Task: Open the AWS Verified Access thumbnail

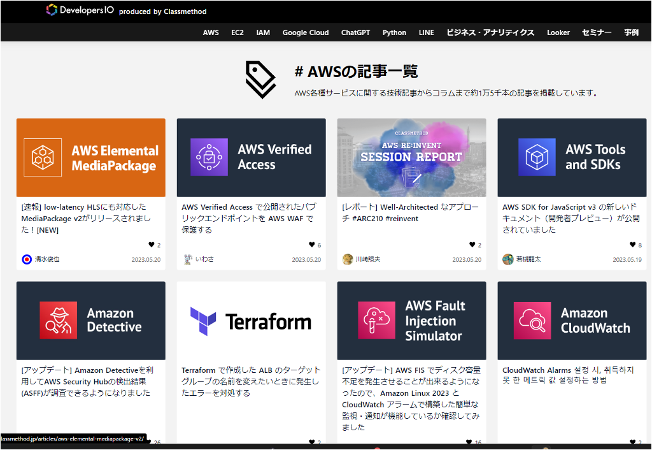Action: [251, 158]
